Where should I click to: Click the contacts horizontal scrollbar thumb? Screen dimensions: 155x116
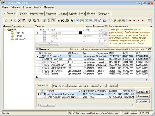48,105
